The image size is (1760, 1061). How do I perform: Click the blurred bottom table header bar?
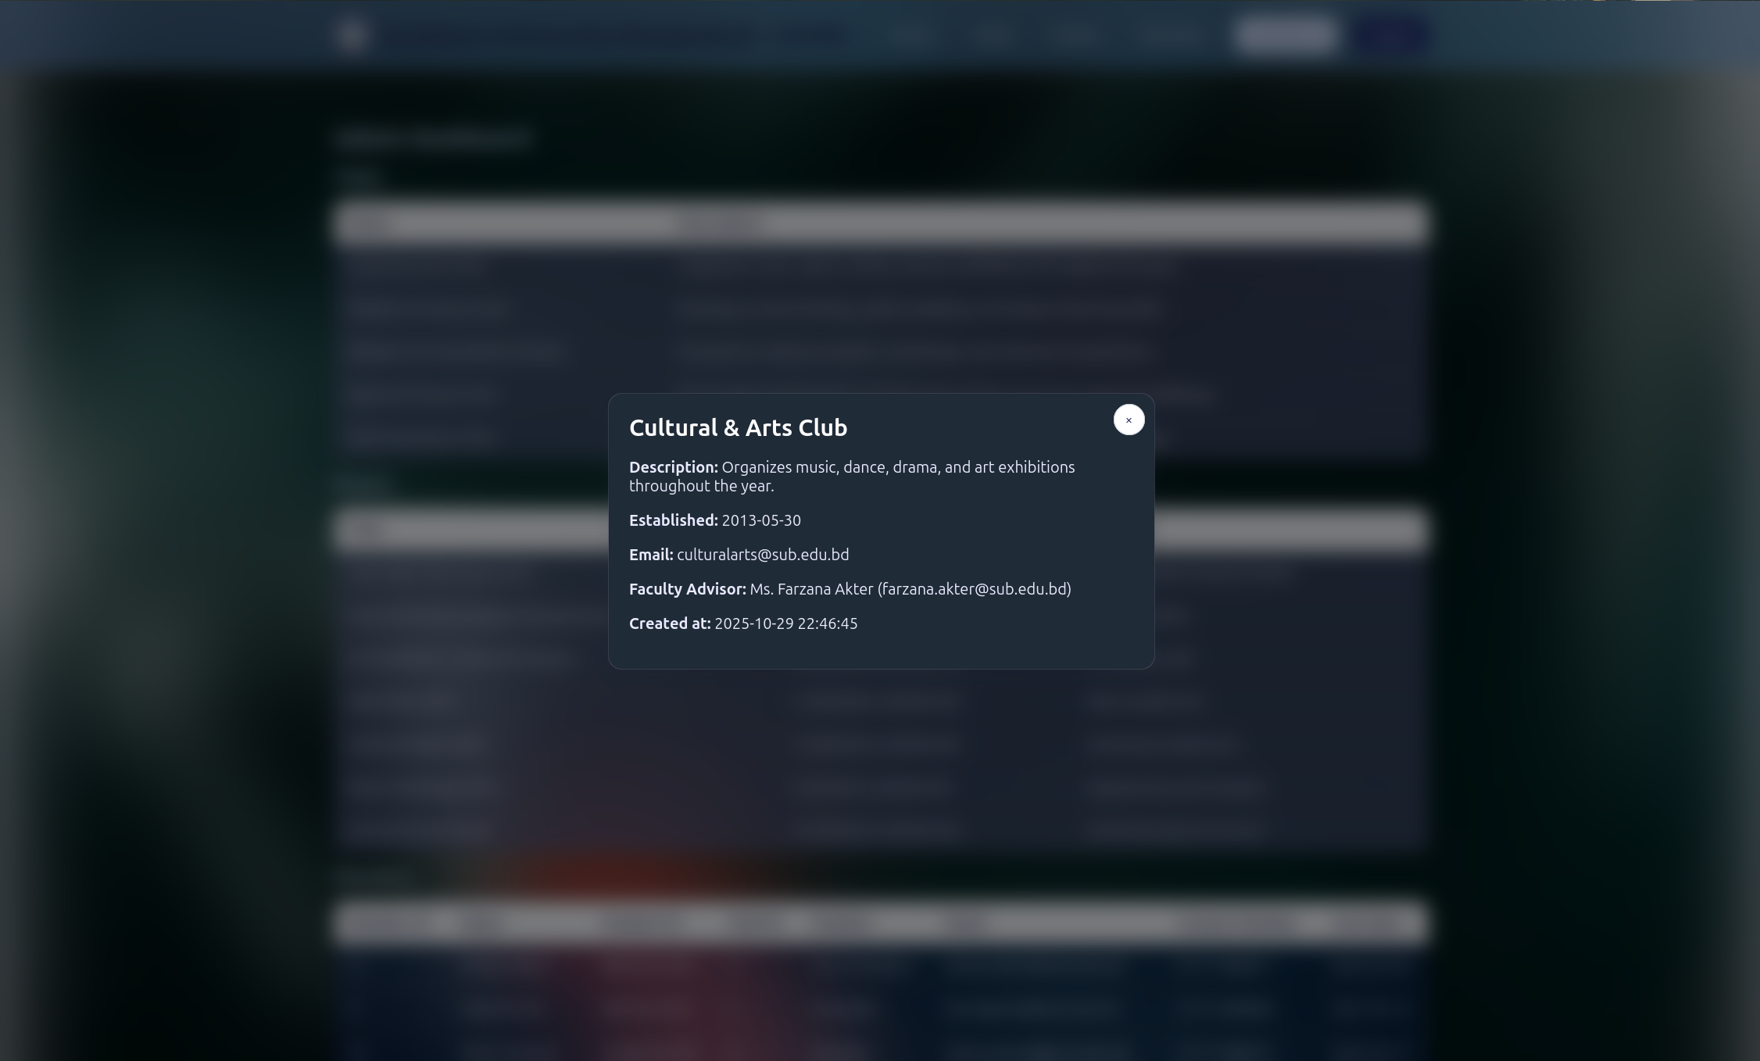click(882, 923)
